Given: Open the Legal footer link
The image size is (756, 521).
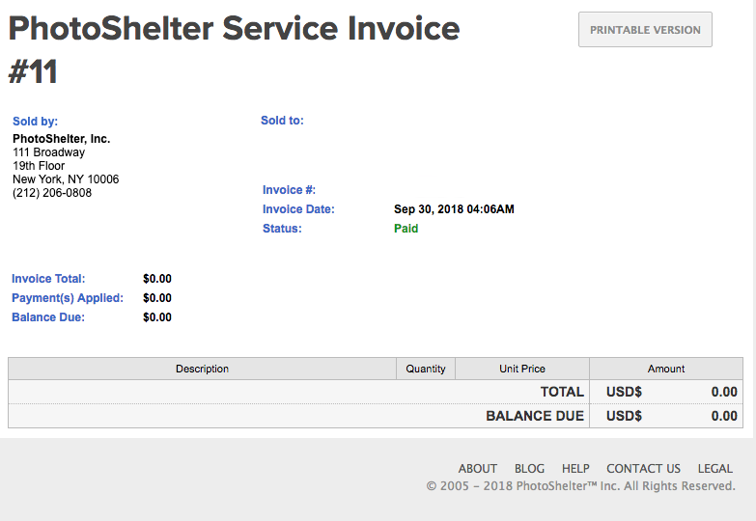Looking at the screenshot, I should pyautogui.click(x=715, y=469).
